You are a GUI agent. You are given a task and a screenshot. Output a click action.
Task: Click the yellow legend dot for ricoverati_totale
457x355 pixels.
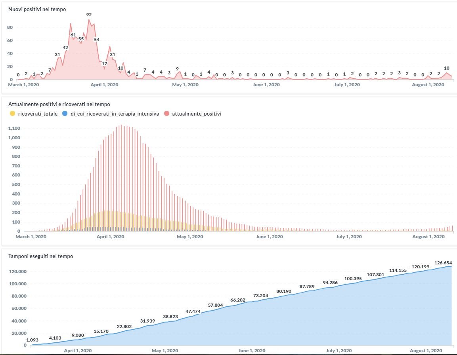12,114
